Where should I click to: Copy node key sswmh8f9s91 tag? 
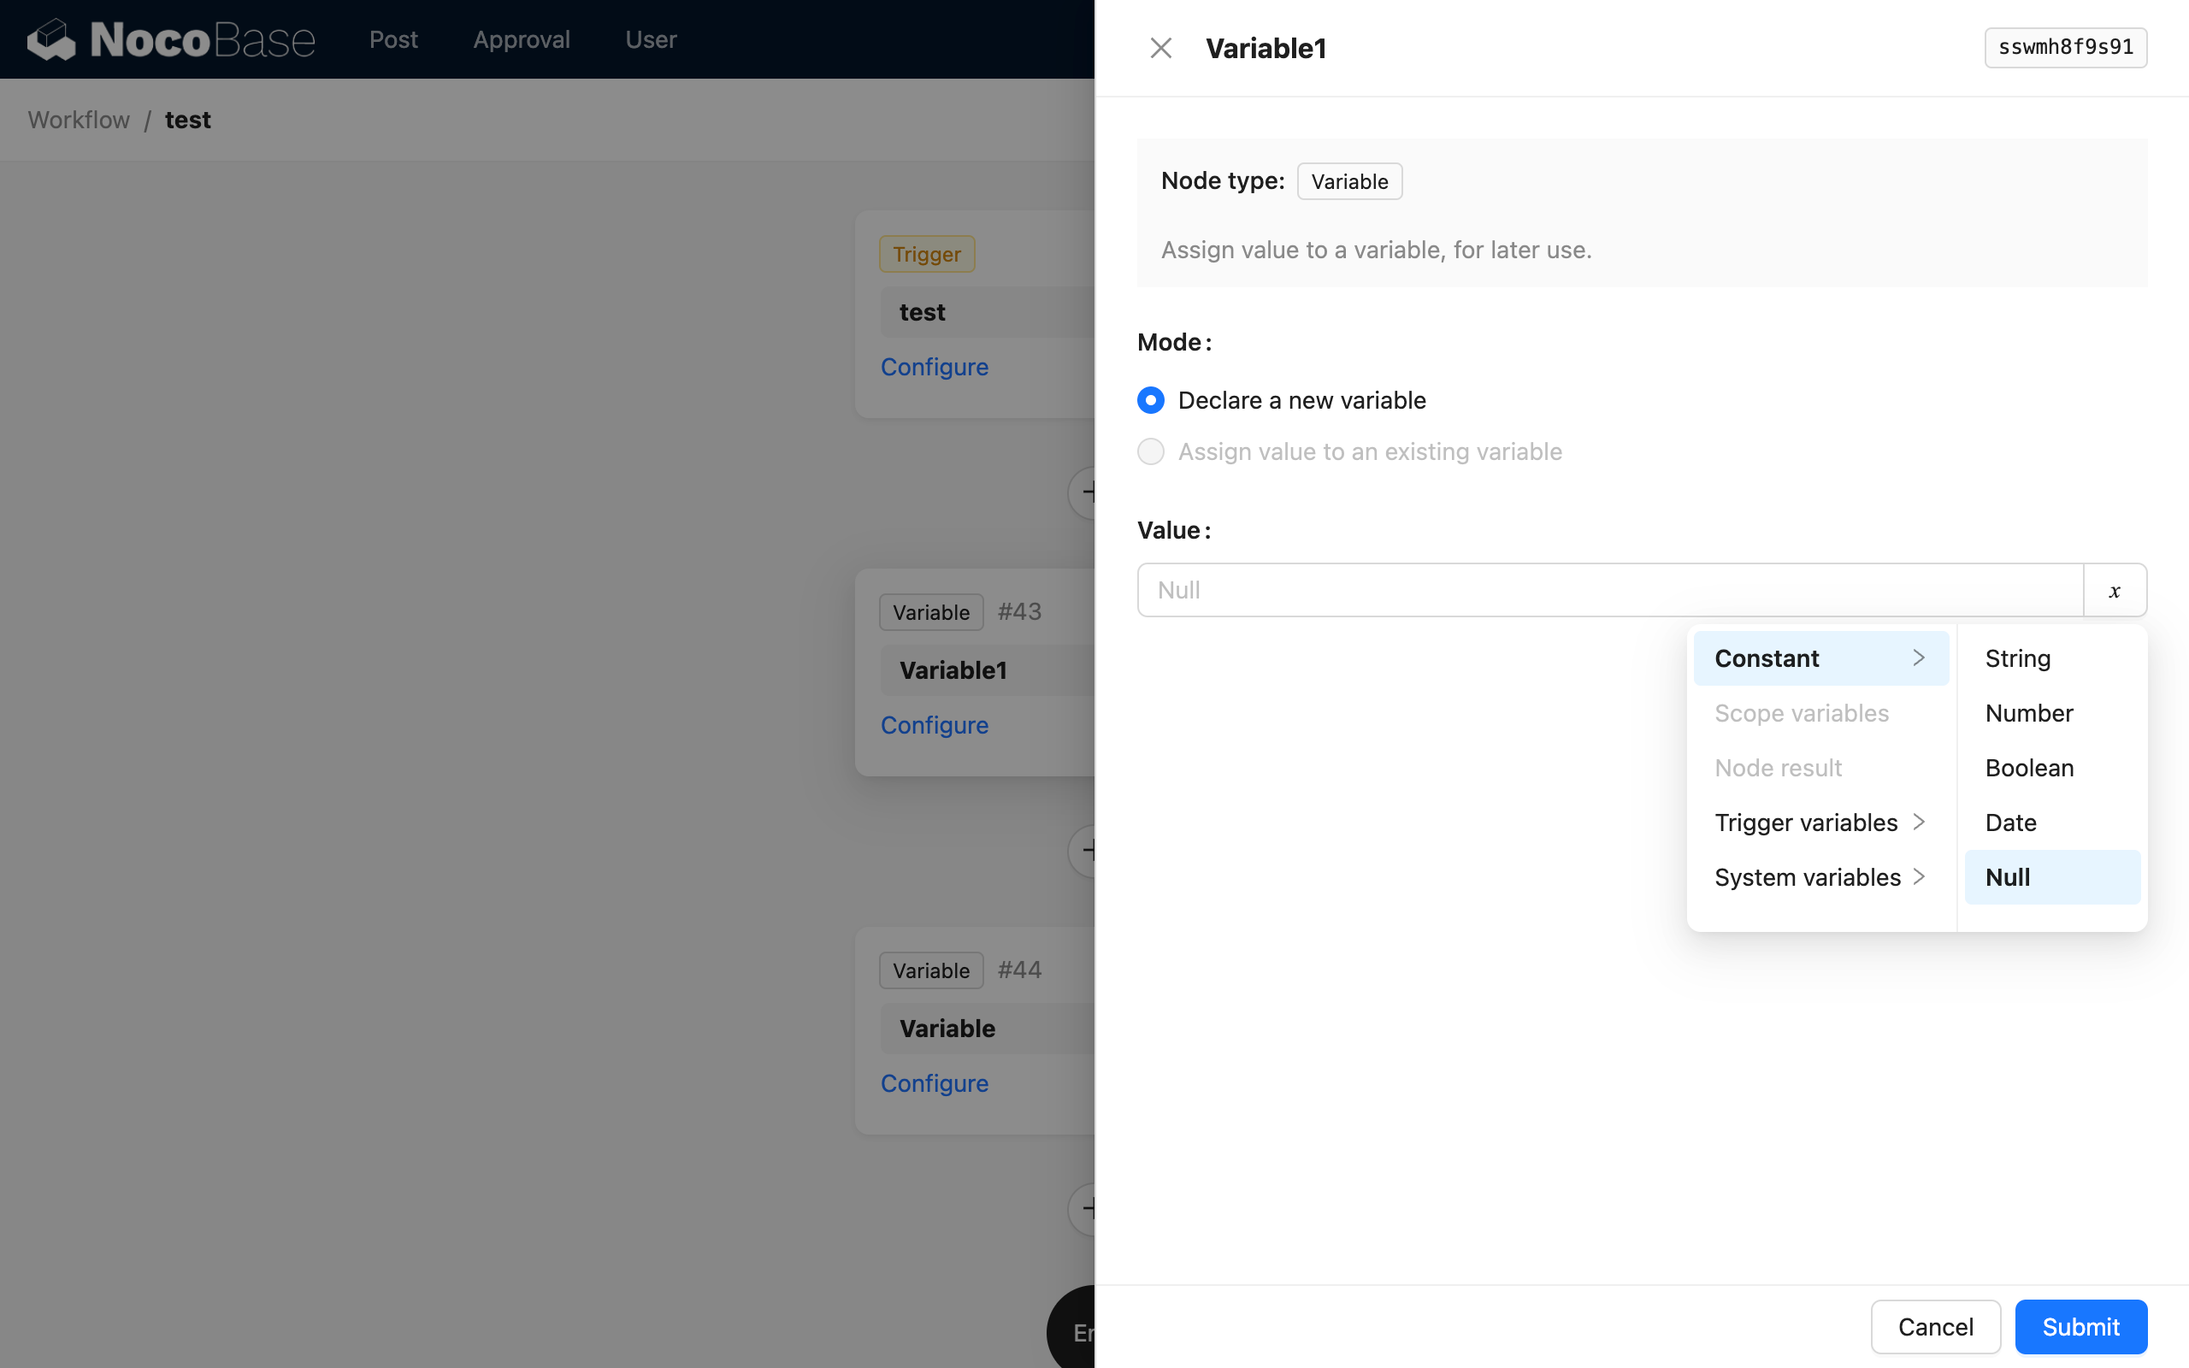(x=2065, y=47)
